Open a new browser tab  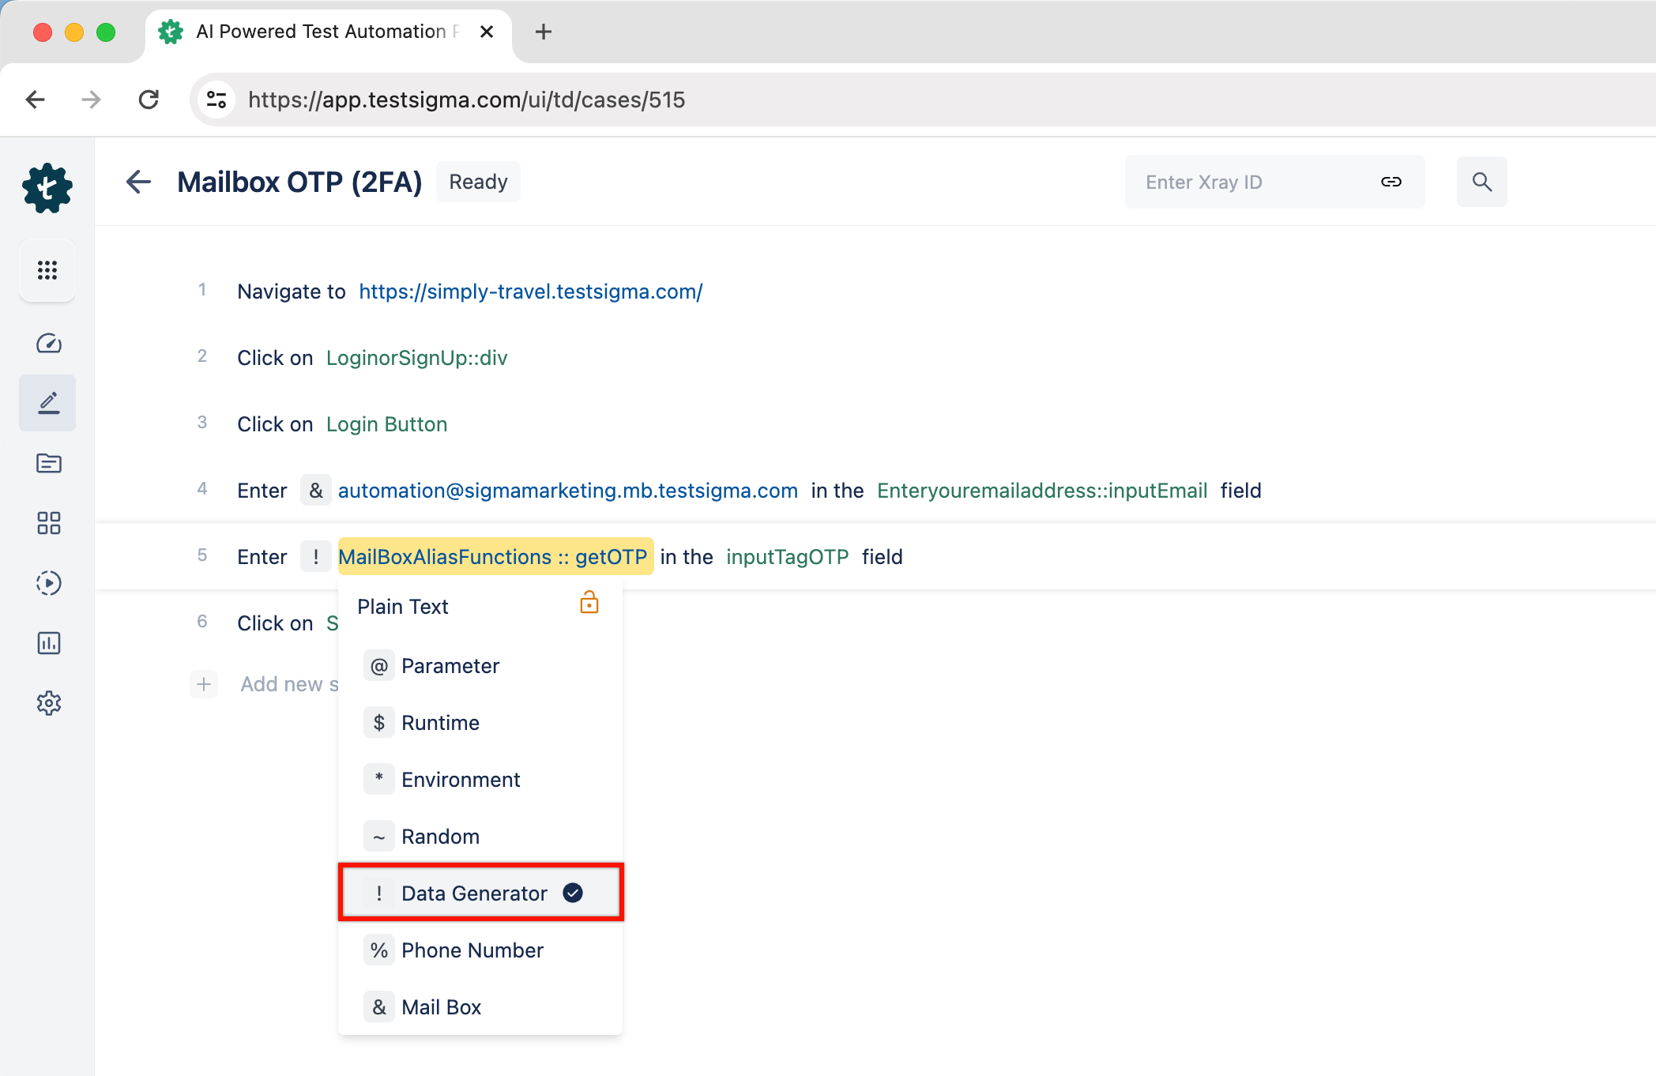tap(543, 32)
